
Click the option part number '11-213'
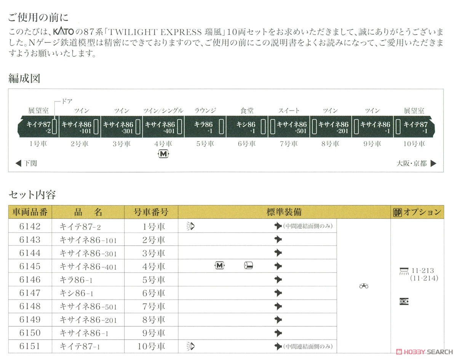[x=423, y=271]
